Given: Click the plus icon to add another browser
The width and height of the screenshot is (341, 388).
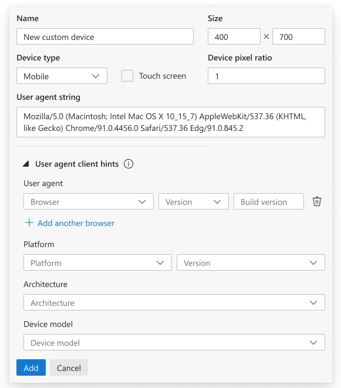Looking at the screenshot, I should pos(29,222).
